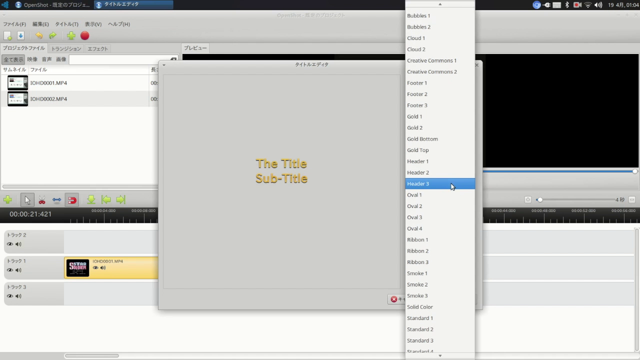Mute トラック 3 speaker icon
Image resolution: width=640 pixels, height=360 pixels.
pyautogui.click(x=18, y=296)
